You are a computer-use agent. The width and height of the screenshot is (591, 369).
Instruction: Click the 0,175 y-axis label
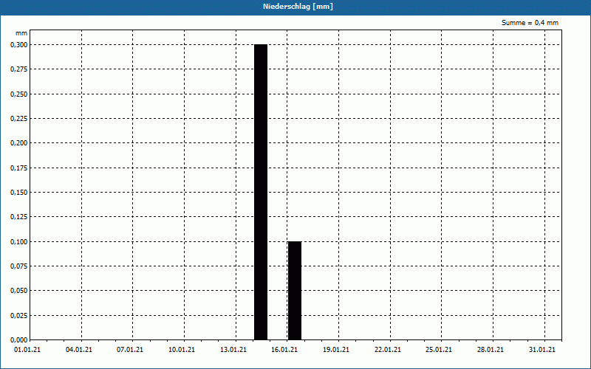(x=19, y=168)
